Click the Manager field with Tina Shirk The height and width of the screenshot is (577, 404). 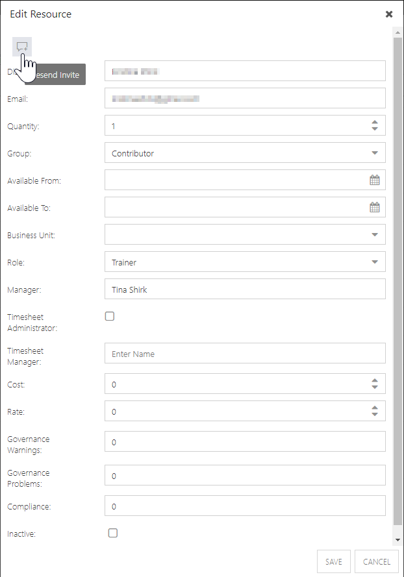click(x=245, y=289)
